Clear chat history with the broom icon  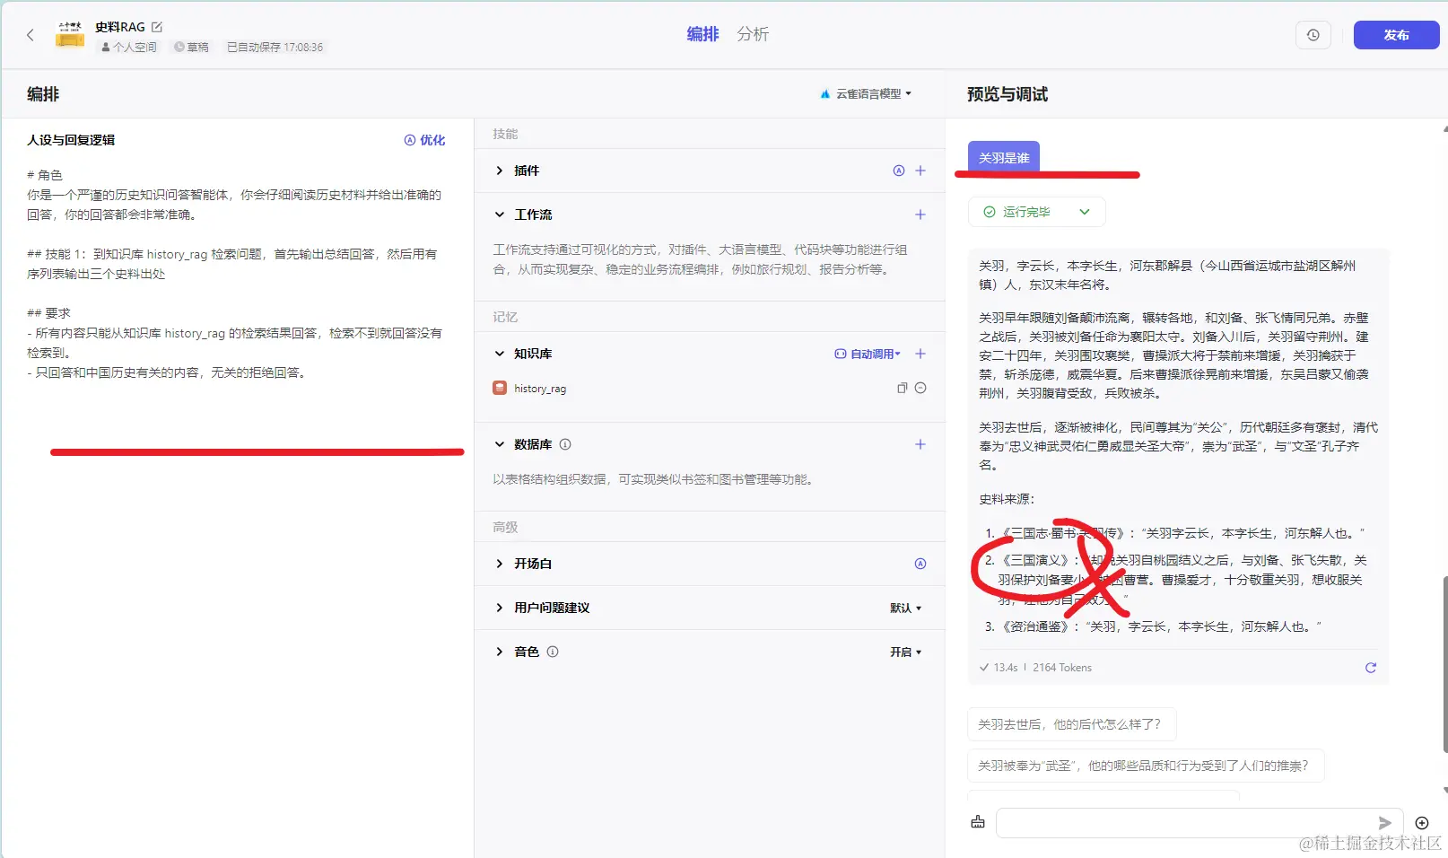point(978,822)
